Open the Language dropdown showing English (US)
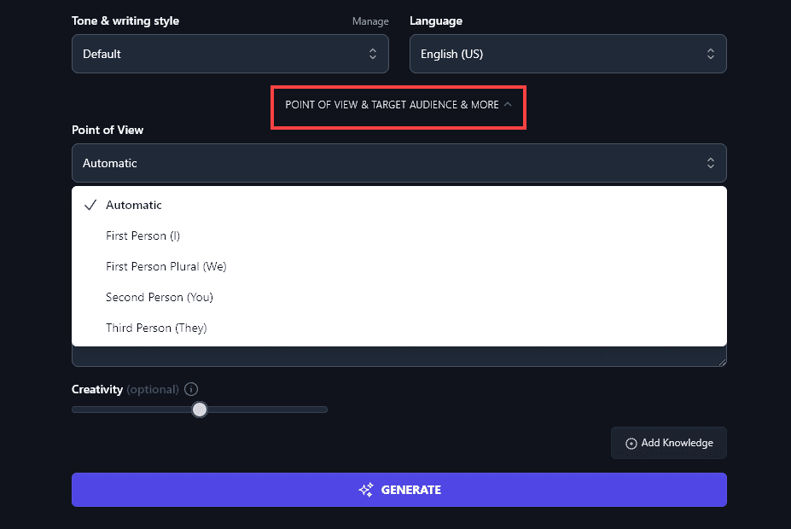The width and height of the screenshot is (791, 529). pos(567,54)
